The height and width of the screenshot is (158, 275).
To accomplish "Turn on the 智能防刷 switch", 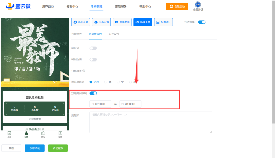I will point(93,59).
